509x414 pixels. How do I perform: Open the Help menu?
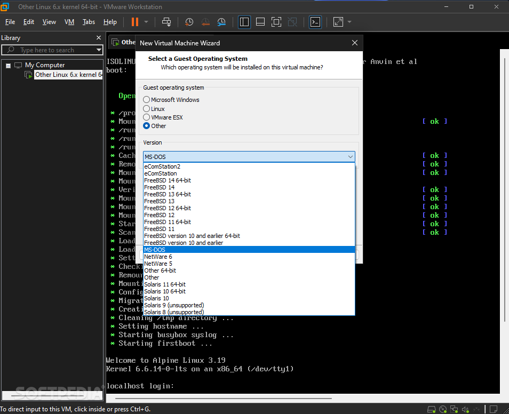[x=110, y=22]
